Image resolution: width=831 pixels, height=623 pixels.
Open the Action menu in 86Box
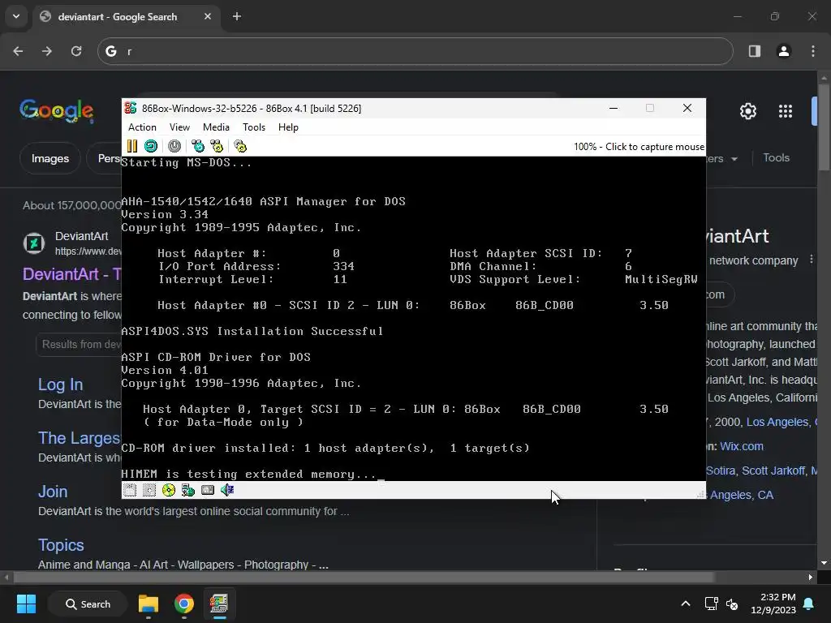tap(142, 127)
